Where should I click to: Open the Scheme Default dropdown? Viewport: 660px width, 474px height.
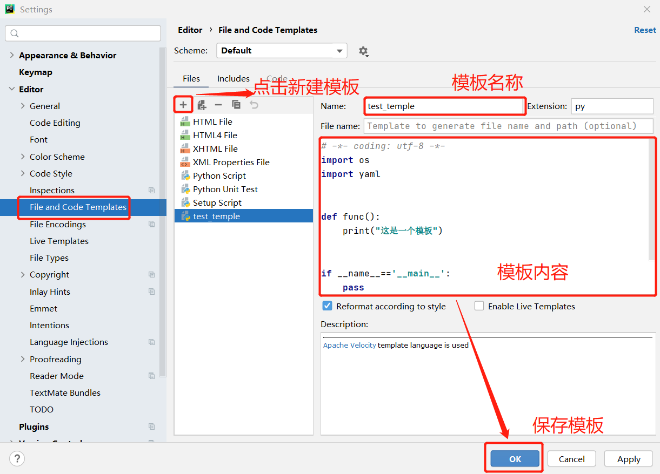tap(282, 51)
